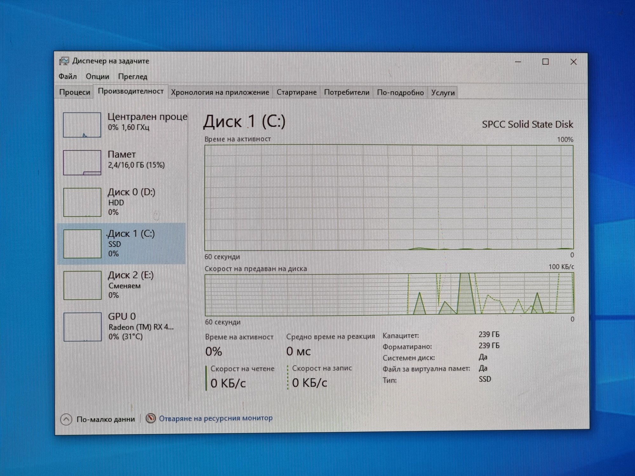Select Диск 1 (C:) graph thumbnail

point(82,244)
